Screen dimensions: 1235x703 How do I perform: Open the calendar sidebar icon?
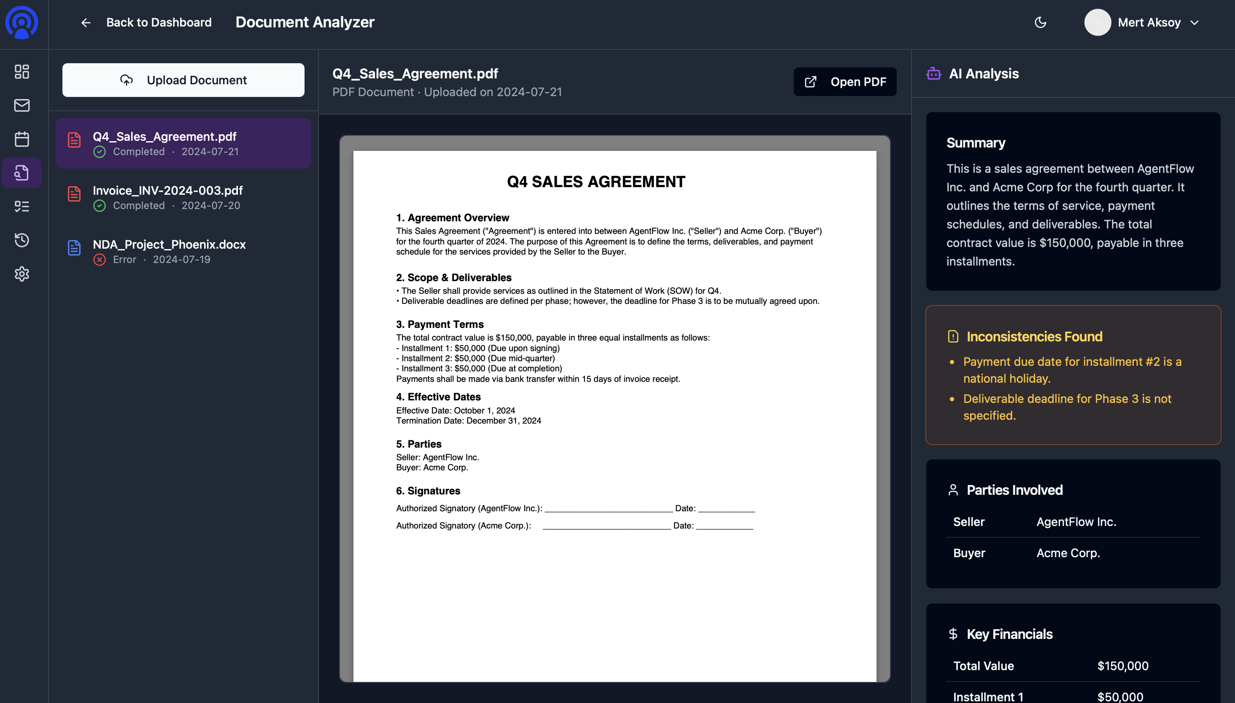(x=22, y=139)
